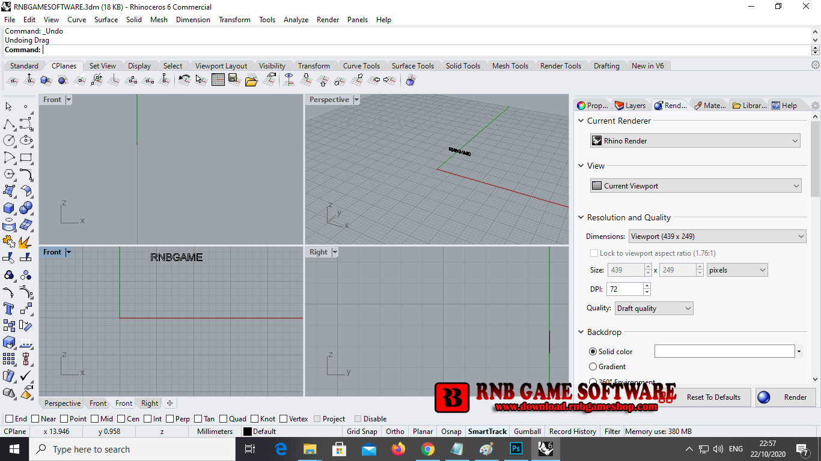The height and width of the screenshot is (461, 821).
Task: Check the Cen osnap box
Action: [121, 419]
